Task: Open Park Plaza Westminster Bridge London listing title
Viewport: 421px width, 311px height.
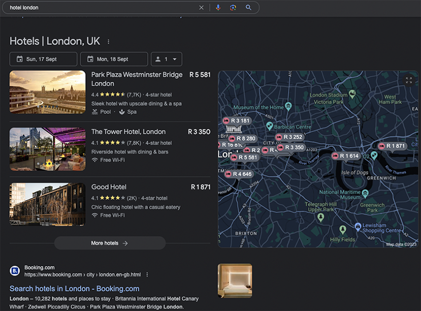Action: [137, 79]
